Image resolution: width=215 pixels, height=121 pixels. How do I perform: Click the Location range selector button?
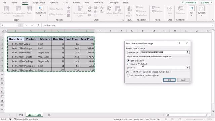pos(188,67)
